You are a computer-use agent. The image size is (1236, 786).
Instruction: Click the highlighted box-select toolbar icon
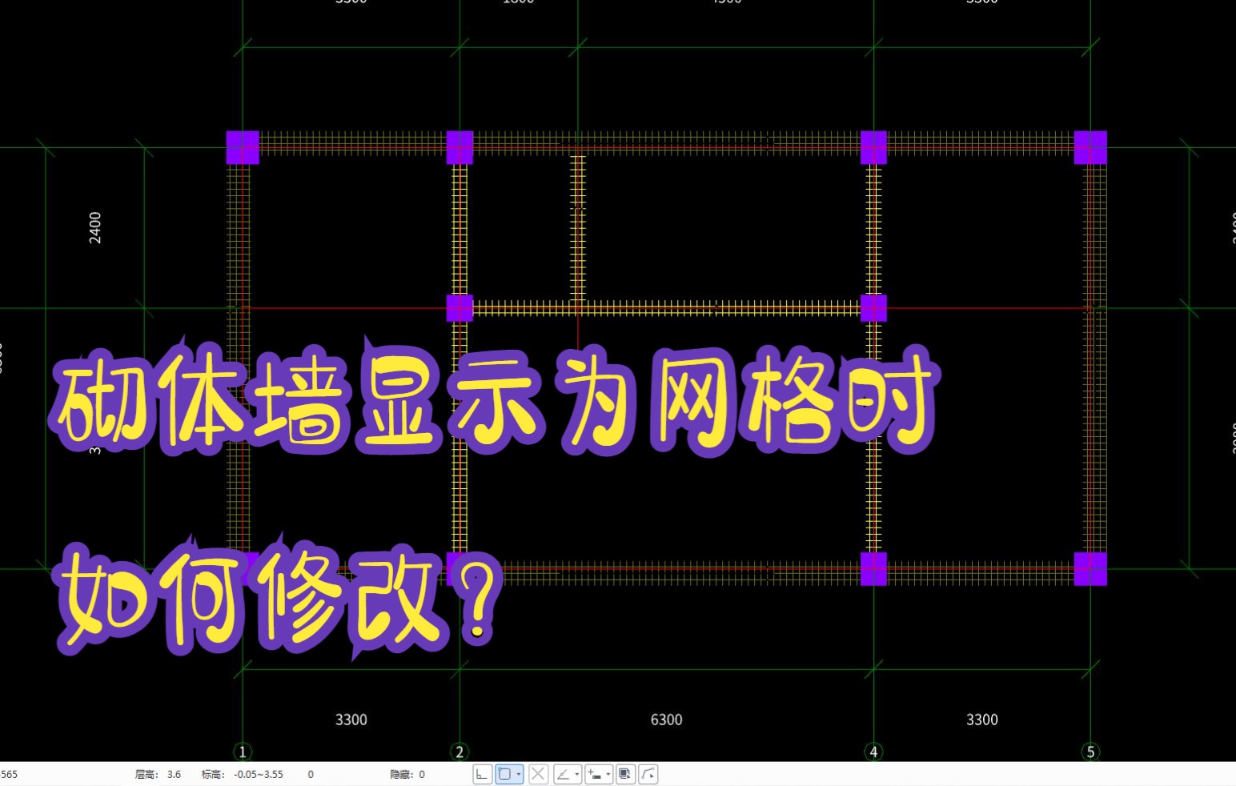504,774
